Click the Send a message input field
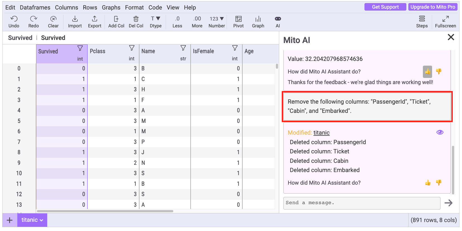The height and width of the screenshot is (231, 462). [362, 203]
